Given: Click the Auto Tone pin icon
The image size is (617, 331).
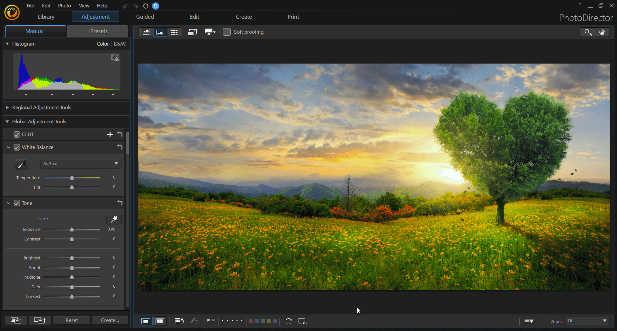Looking at the screenshot, I should click(x=114, y=219).
